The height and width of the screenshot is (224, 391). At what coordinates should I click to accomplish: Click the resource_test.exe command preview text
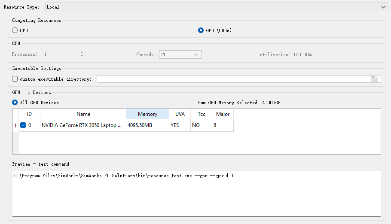pos(124,176)
